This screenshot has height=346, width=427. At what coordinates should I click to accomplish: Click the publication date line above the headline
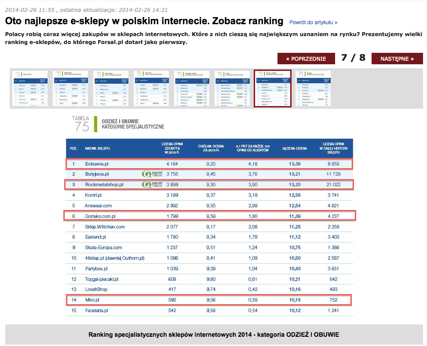[86, 10]
